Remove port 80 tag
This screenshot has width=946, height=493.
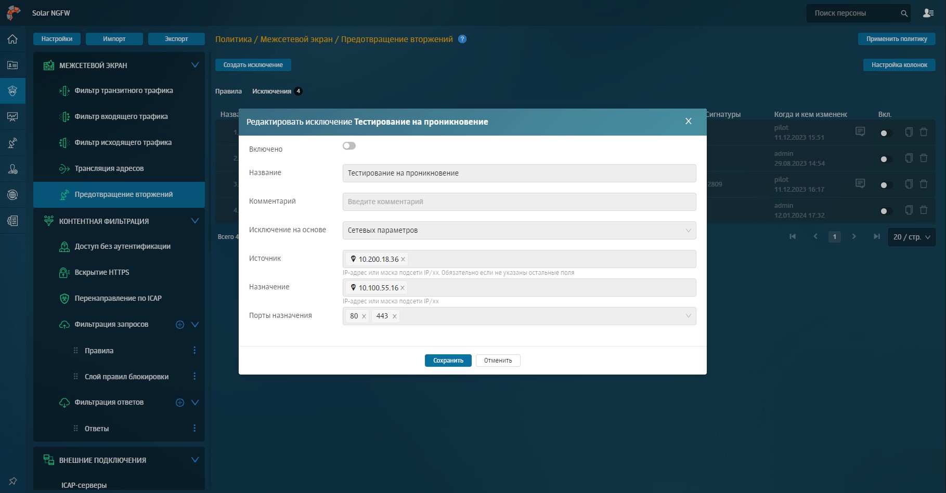[x=364, y=316]
